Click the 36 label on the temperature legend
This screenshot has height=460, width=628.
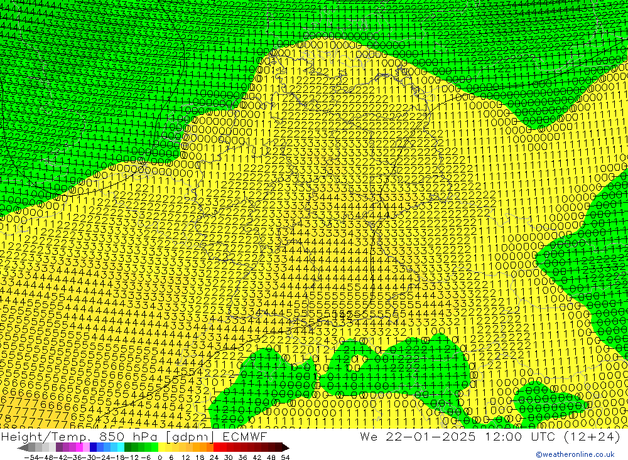pos(242,457)
